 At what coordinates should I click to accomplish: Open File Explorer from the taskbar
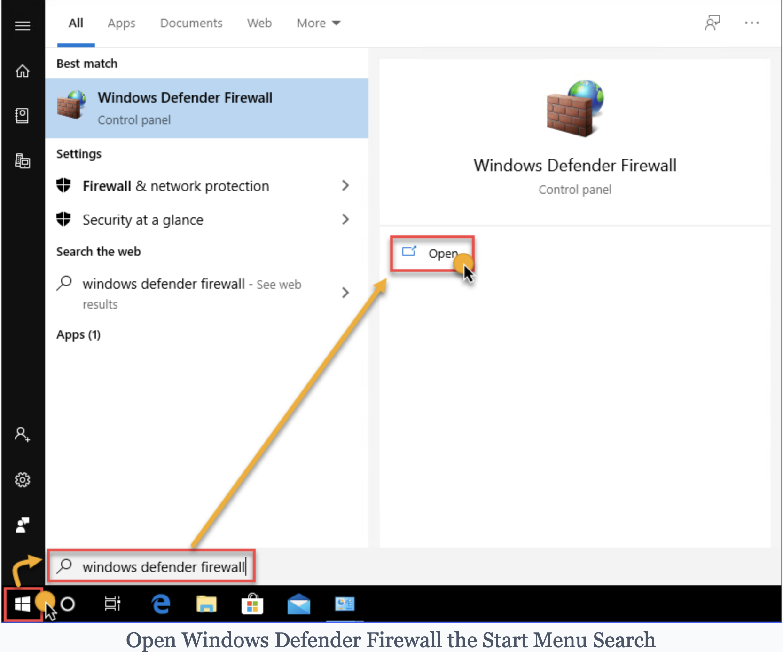[206, 604]
